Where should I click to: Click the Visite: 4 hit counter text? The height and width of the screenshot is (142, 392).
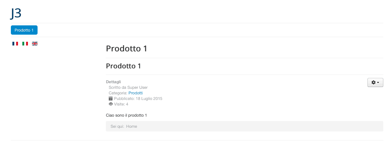pyautogui.click(x=121, y=104)
